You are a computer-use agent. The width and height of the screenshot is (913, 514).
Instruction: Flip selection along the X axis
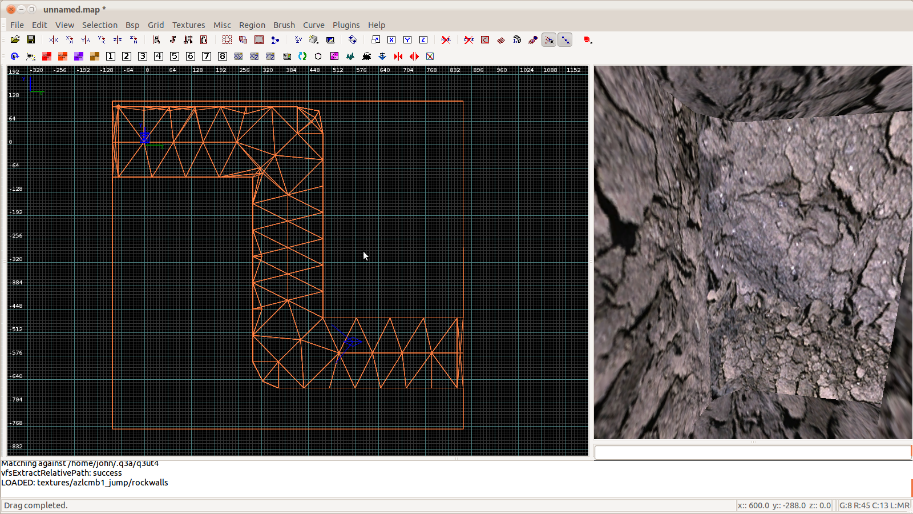(54, 40)
